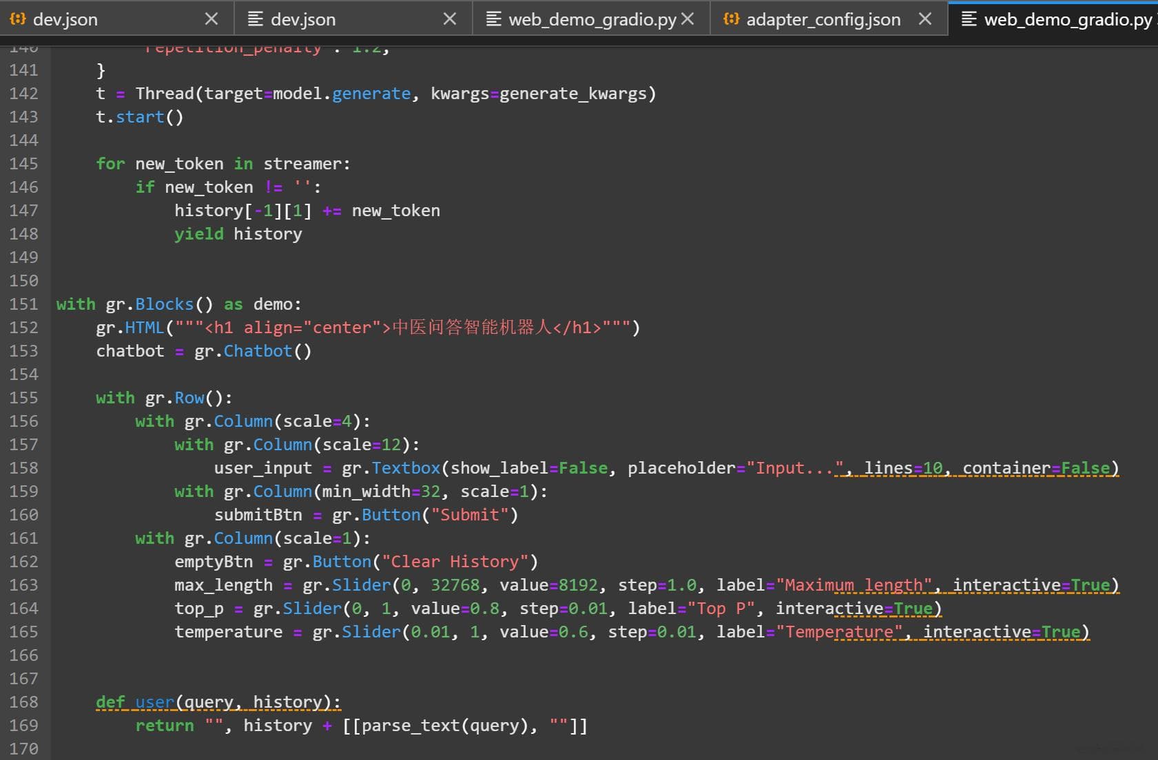The image size is (1158, 760).
Task: Click min_width=32 on line 159
Action: point(381,492)
